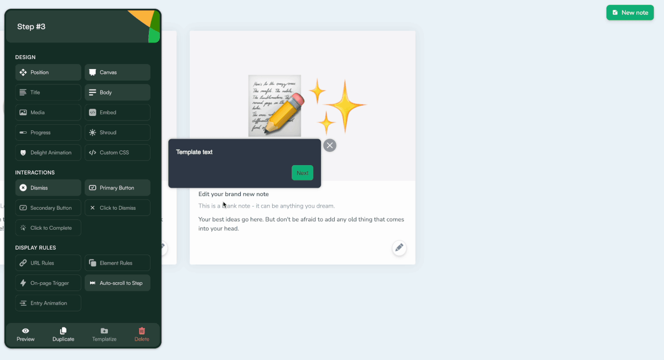Toggle the Dismiss interaction
Screen dimensions: 664x360
pos(48,188)
